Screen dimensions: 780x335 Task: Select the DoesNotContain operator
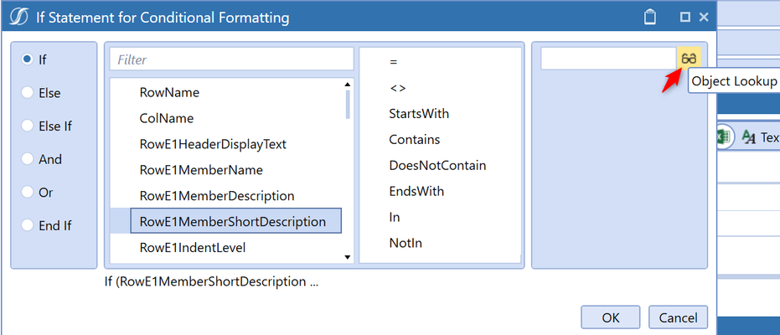(437, 166)
